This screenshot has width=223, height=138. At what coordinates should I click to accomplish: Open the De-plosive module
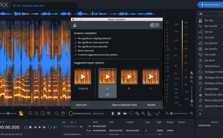(x=208, y=43)
